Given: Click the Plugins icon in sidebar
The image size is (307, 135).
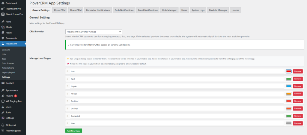Looking at the screenshot, I should pyautogui.click(x=3, y=96).
